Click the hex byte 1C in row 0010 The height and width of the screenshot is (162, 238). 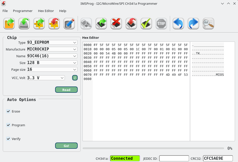138,49
